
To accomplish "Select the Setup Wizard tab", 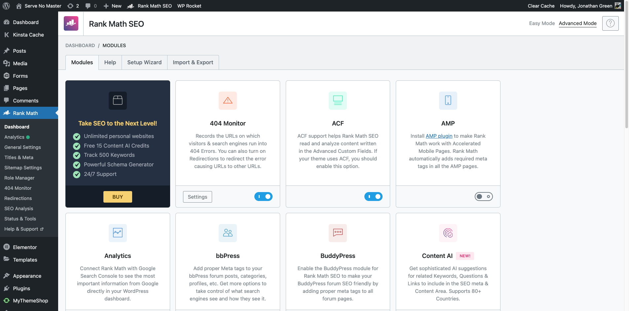I will coord(144,62).
